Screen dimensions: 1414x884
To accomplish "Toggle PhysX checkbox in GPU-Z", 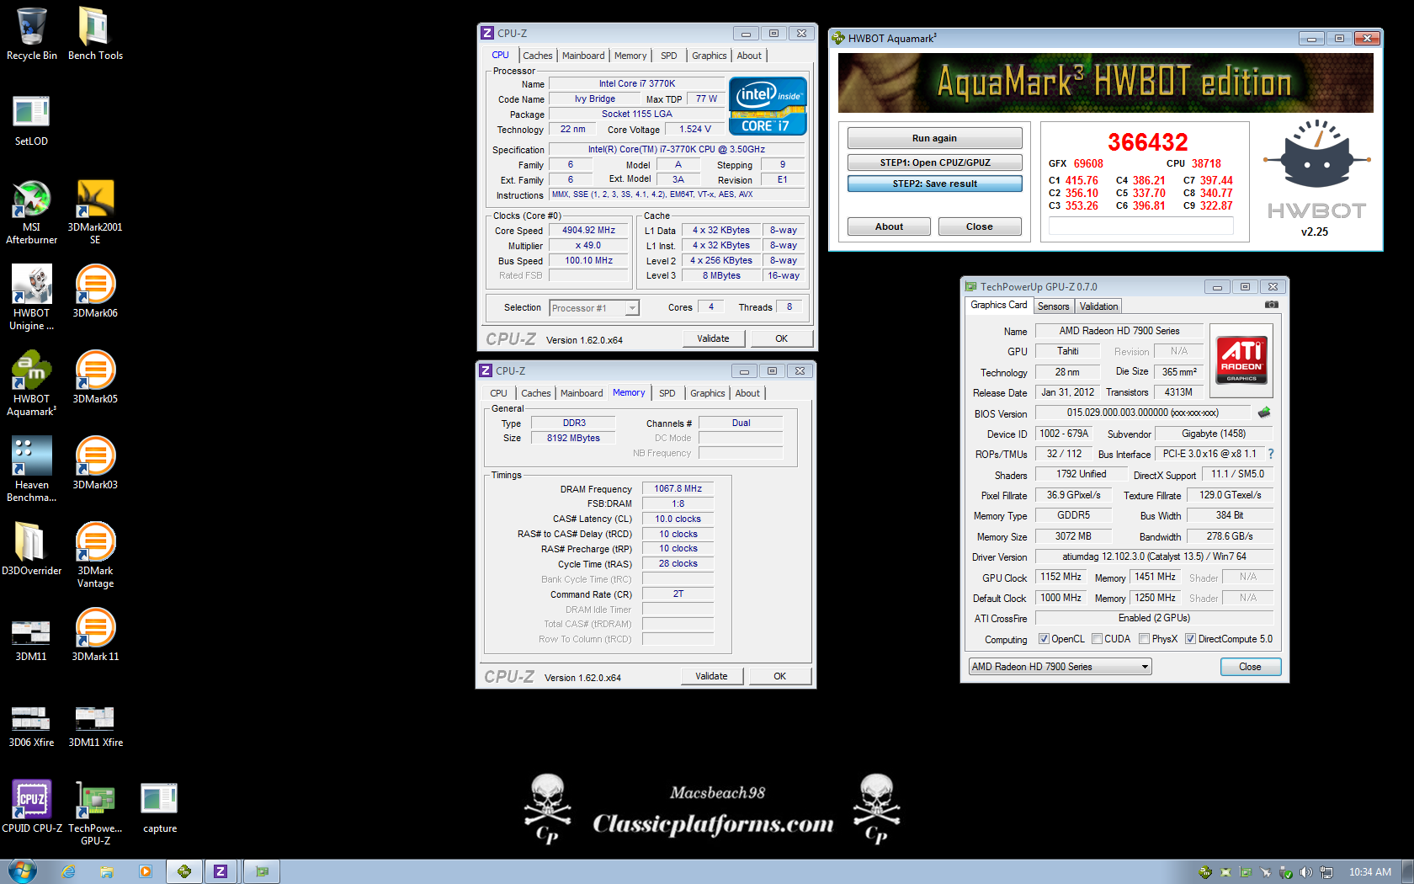I will click(1144, 639).
